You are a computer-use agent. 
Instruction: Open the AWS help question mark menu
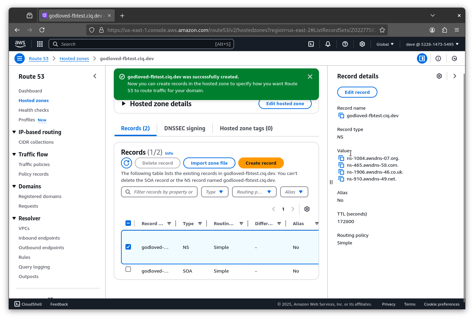[x=345, y=44]
